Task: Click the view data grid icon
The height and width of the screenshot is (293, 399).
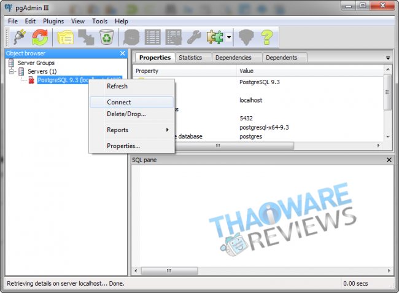Action: coord(153,37)
